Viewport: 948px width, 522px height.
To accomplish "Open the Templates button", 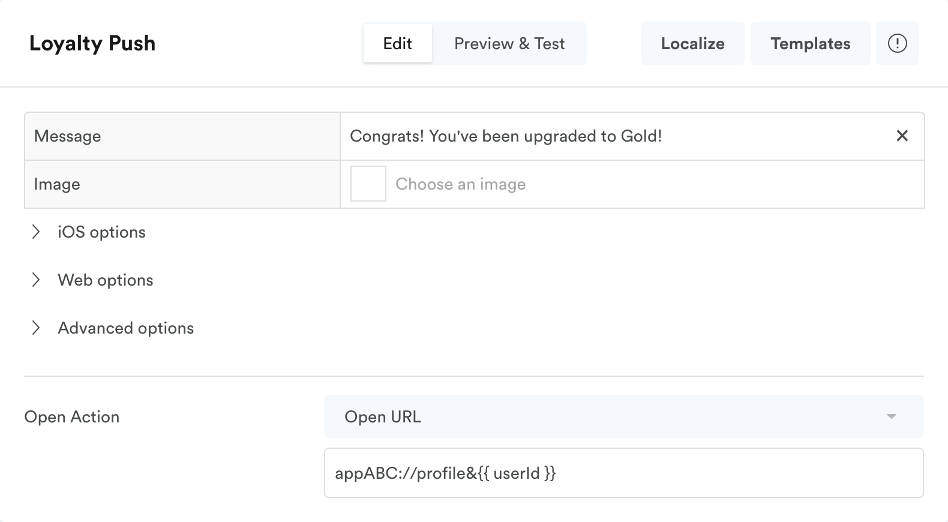I will click(810, 43).
